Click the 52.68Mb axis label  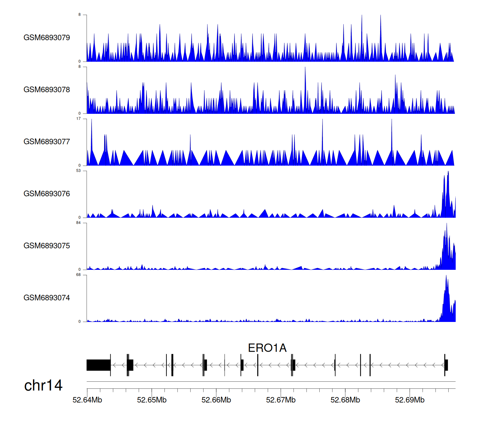click(345, 400)
